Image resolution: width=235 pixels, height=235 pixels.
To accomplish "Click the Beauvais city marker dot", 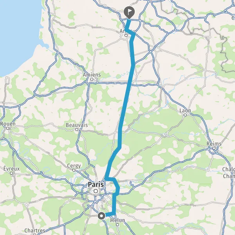I will [77, 129].
